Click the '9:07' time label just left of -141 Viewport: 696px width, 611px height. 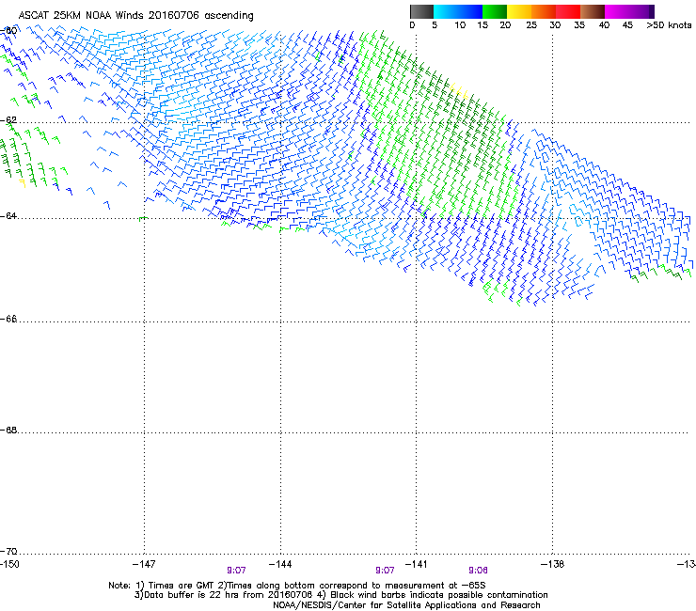(385, 571)
